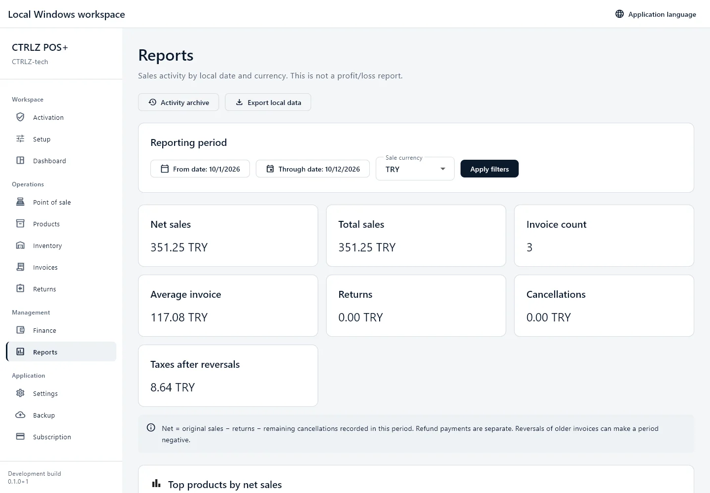710x493 pixels.
Task: Pick the Through date 10/12/2026
Action: click(x=313, y=169)
